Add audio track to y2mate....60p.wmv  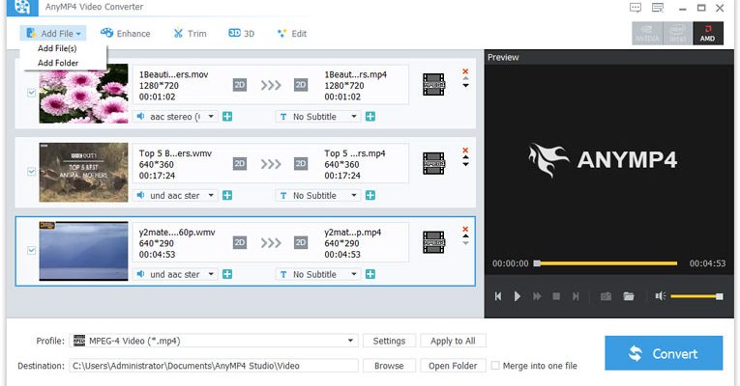(x=227, y=274)
